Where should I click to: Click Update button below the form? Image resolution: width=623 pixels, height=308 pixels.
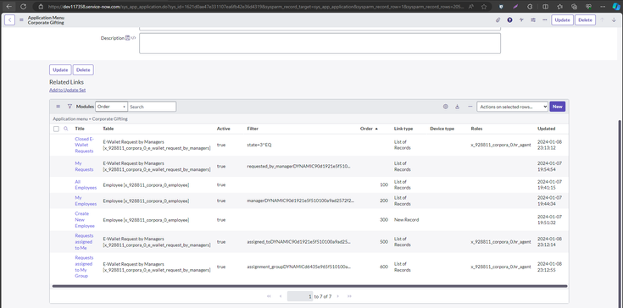60,69
